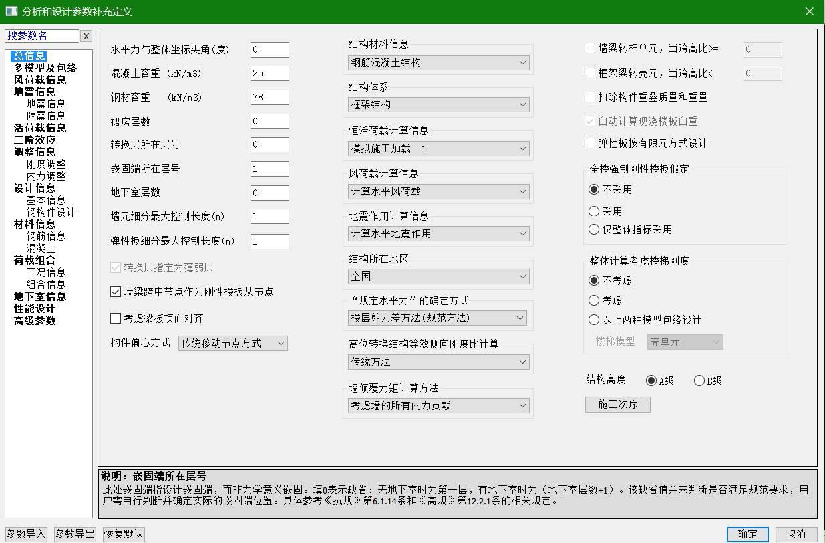
Task: Select 钢构件设计 tree item
Action: pos(51,212)
